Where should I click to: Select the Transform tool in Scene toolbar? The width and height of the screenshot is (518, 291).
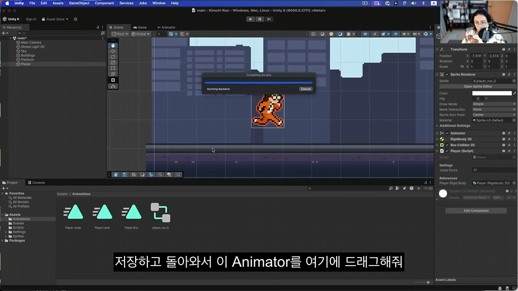(x=113, y=74)
